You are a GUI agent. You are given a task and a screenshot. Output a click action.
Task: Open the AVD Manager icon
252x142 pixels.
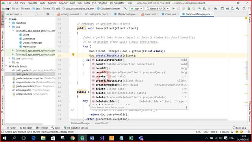(232, 9)
